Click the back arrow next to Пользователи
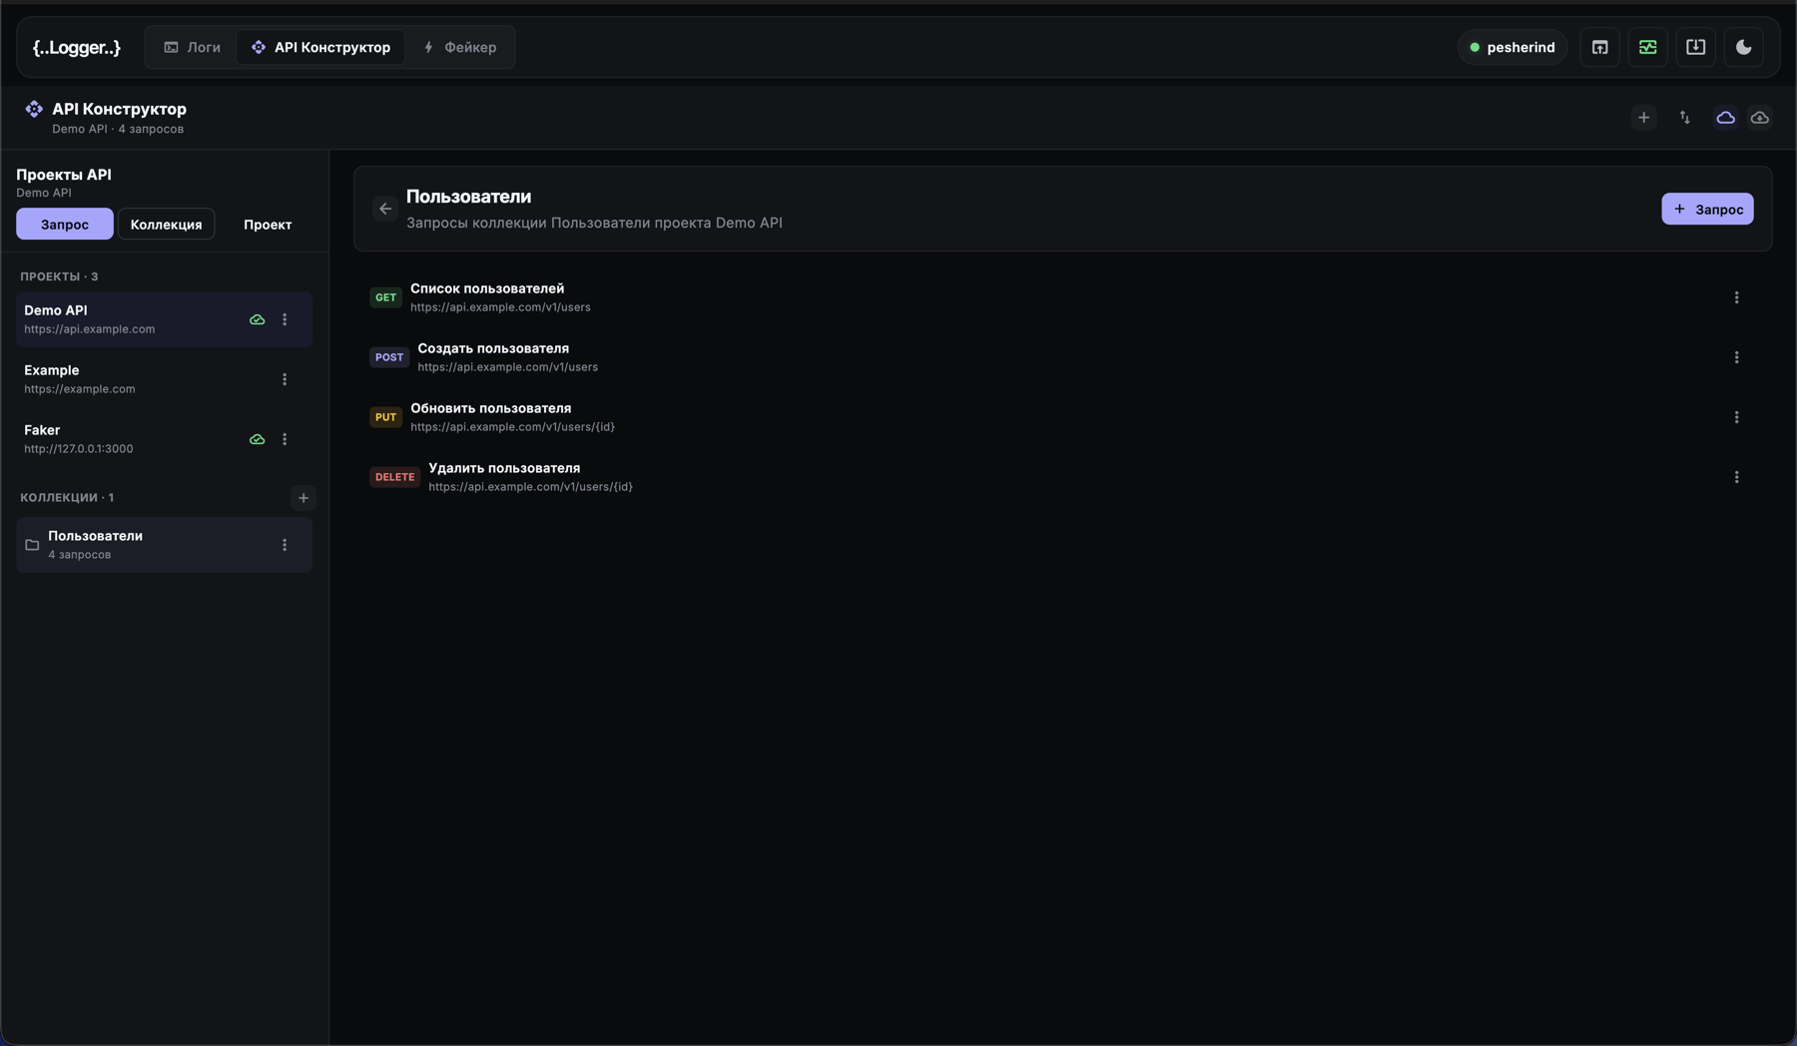 point(385,209)
